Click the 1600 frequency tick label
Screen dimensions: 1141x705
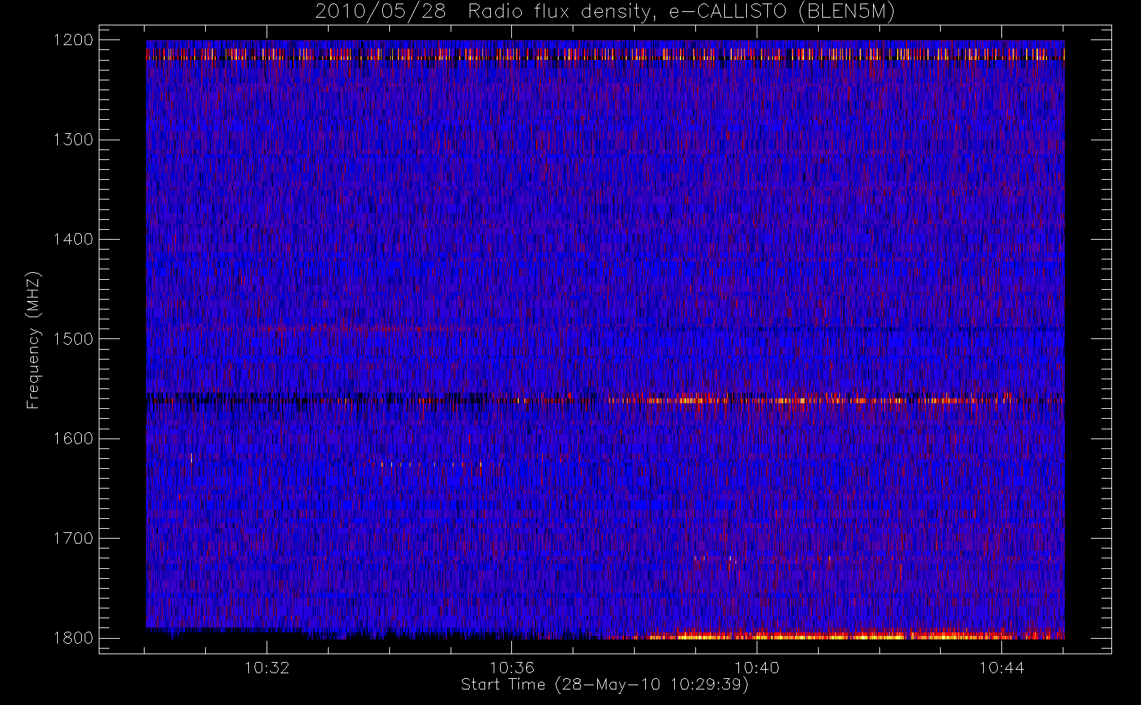coord(73,439)
